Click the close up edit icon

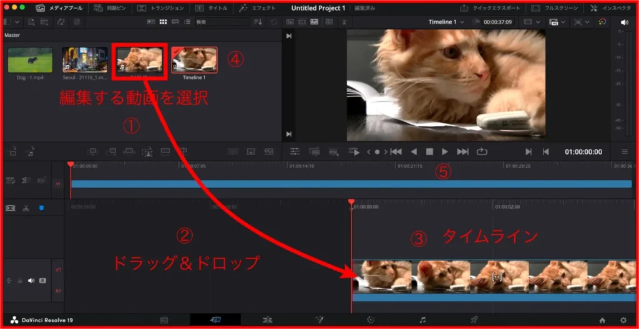(x=147, y=152)
